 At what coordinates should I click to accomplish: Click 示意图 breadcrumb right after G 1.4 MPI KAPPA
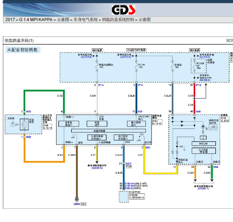point(63,19)
